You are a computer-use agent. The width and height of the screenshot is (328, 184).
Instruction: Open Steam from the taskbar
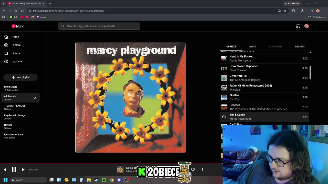[96, 180]
